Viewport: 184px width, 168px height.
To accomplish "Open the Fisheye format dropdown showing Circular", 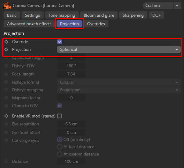I will click(119, 82).
